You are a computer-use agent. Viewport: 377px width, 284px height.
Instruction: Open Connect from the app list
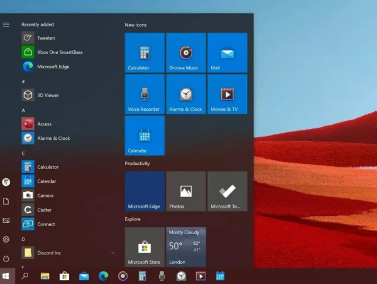68,224
